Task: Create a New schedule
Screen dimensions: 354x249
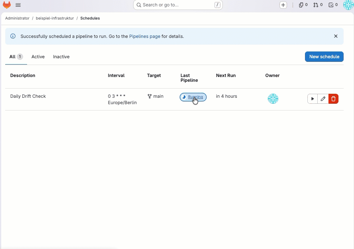Action: (324, 57)
